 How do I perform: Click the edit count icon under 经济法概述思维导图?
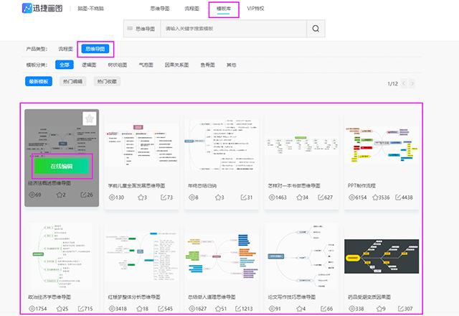(x=83, y=195)
